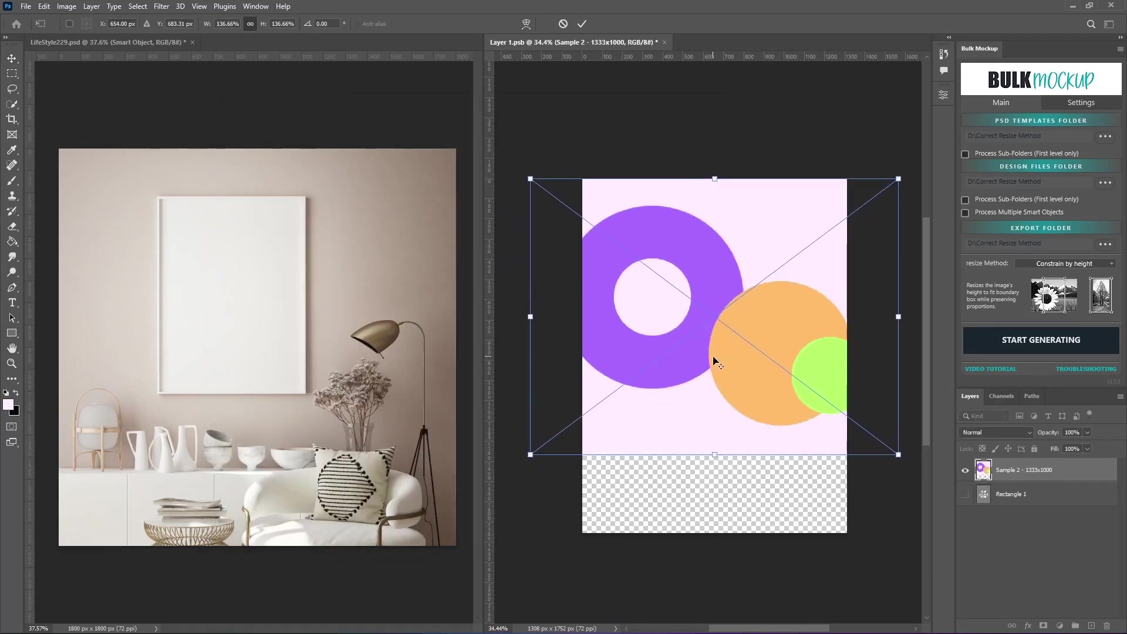Image resolution: width=1127 pixels, height=634 pixels.
Task: Open the Bulk Mockup extension menu icon
Action: tap(1119, 49)
